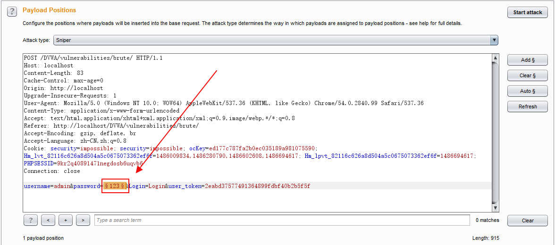Click the Auto § button
This screenshot has width=555, height=245.
coord(528,91)
